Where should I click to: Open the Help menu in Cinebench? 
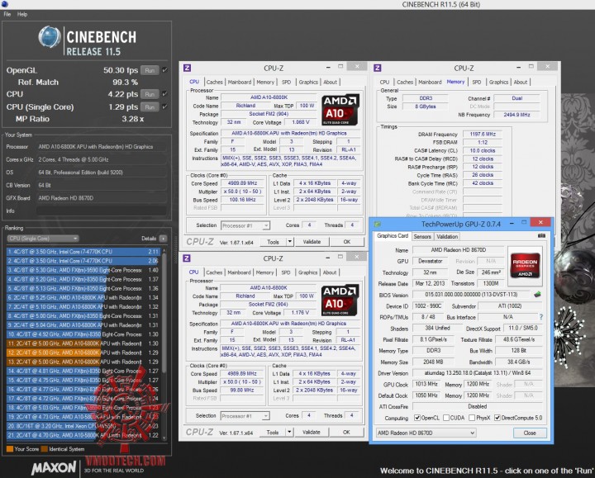point(22,14)
